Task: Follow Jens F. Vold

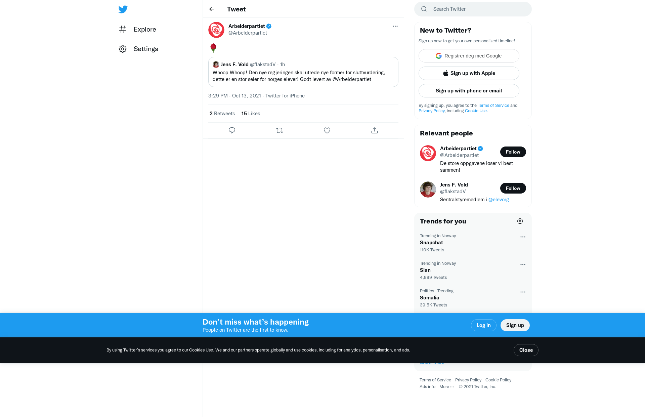Action: tap(513, 188)
